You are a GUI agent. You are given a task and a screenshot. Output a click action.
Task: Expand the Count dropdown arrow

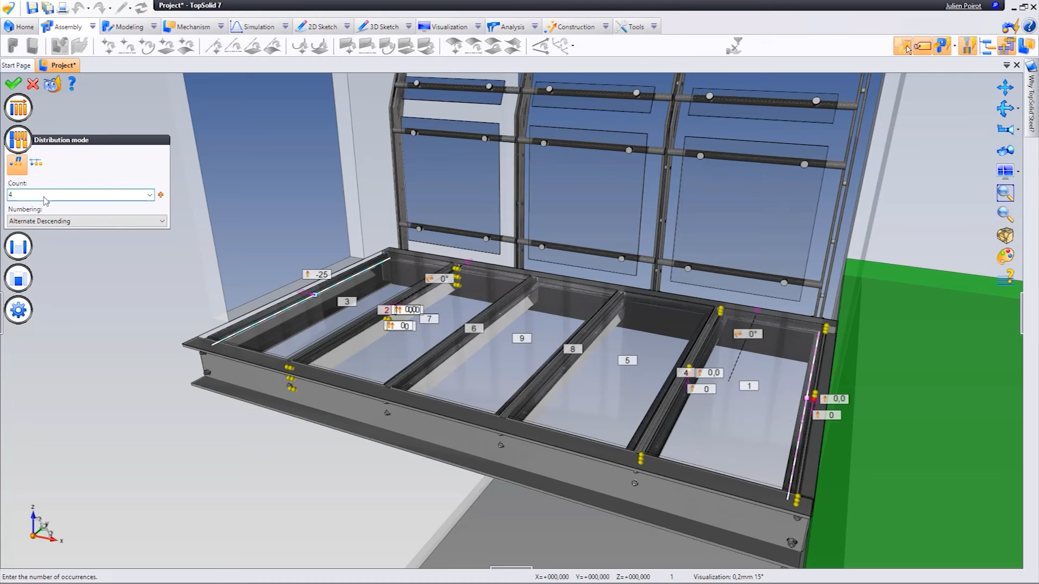coord(149,195)
